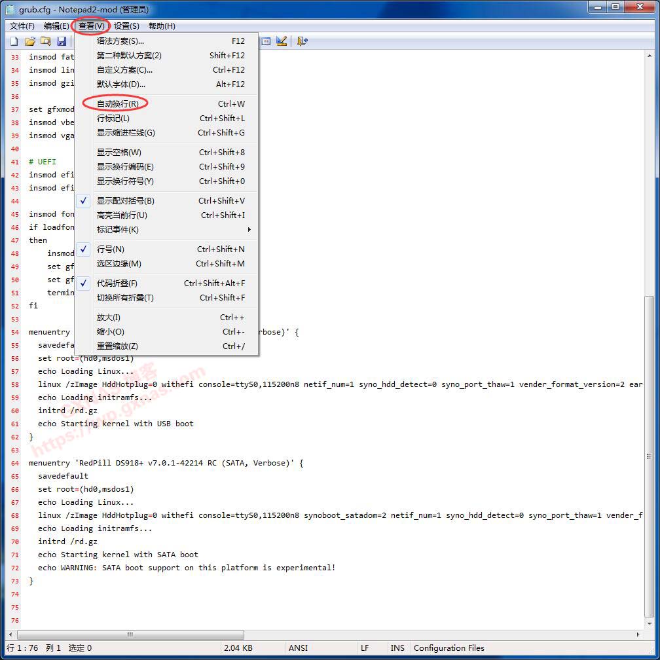Uncheck 代码折叠(F) code folding
This screenshot has height=660, width=660.
coord(117,284)
